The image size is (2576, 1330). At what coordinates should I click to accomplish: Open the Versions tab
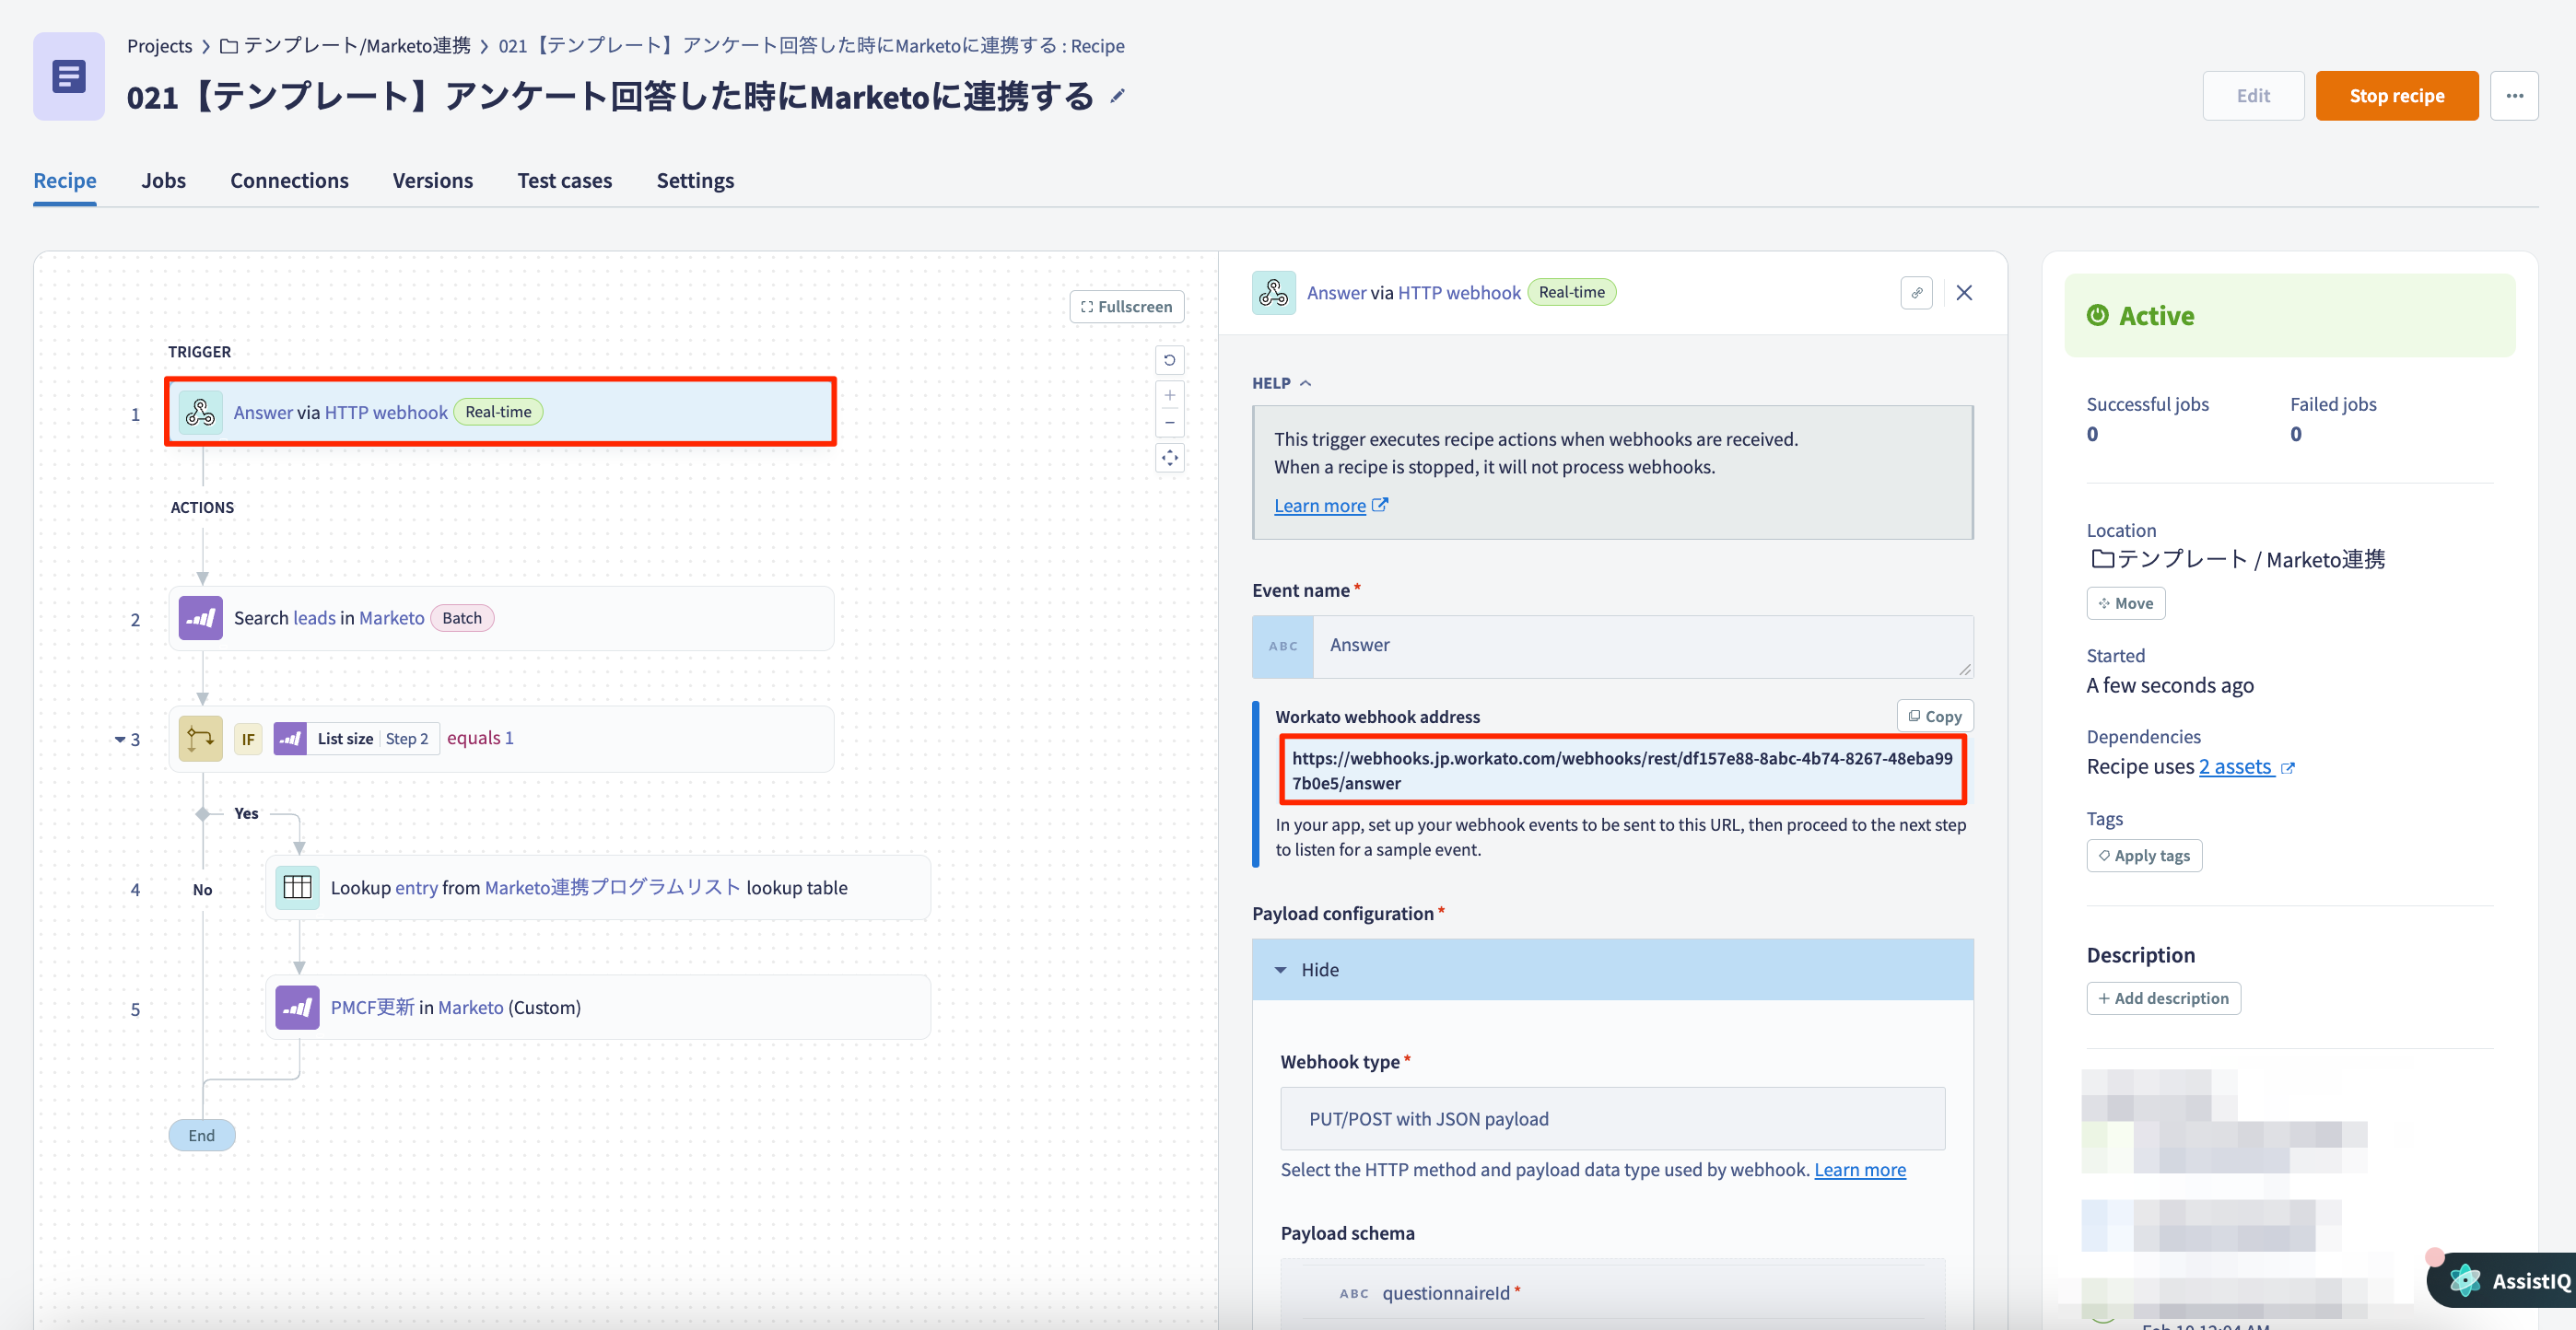coord(432,180)
